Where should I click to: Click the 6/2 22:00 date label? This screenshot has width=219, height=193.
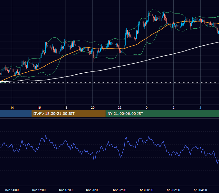point(119,190)
